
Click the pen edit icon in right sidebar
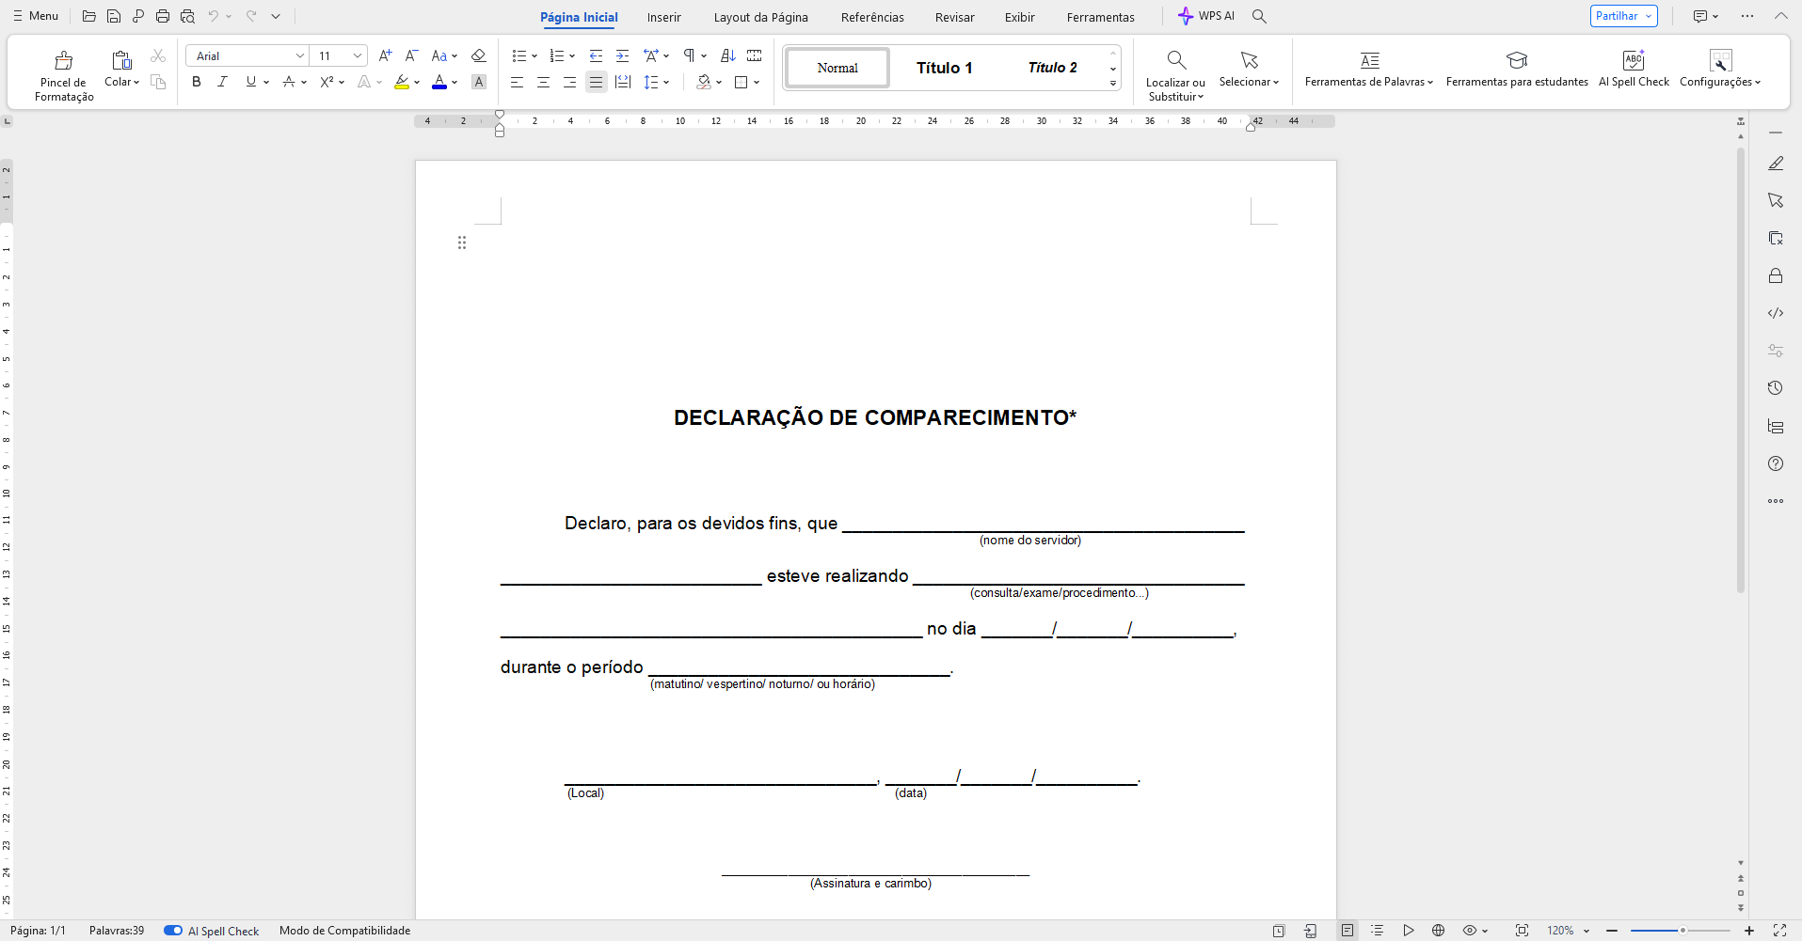(1776, 164)
